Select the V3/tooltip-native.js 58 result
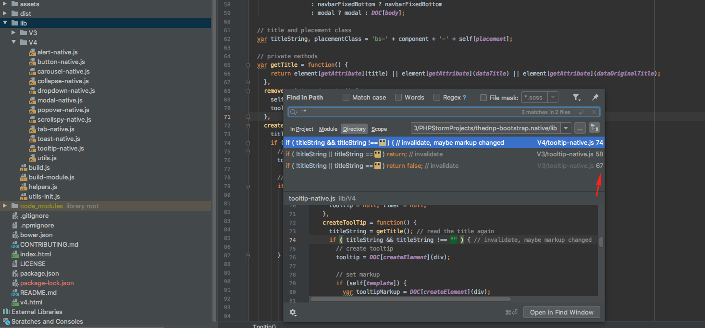The width and height of the screenshot is (705, 328). tap(444, 154)
